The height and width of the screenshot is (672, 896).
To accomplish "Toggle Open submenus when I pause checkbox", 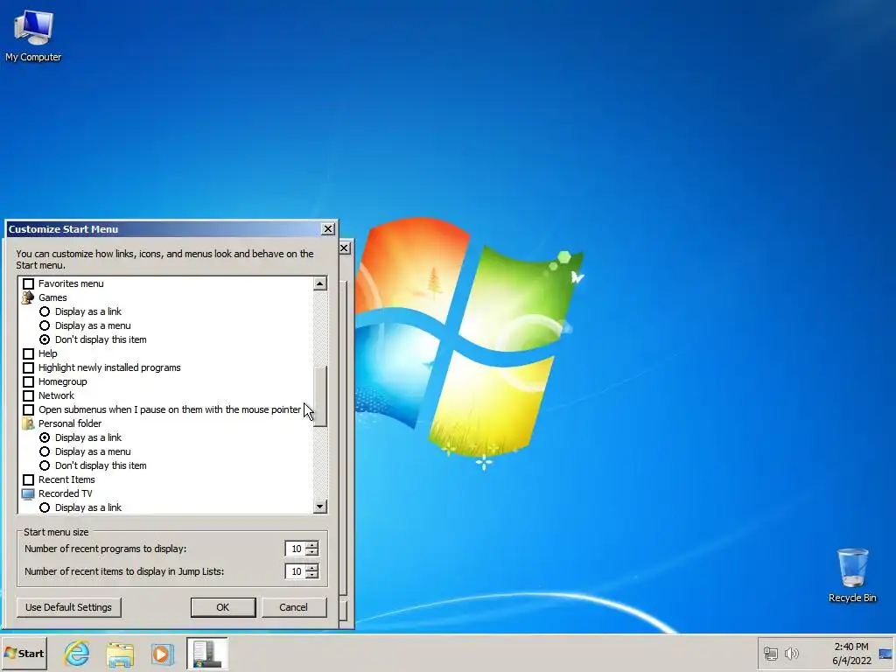I will (x=28, y=409).
